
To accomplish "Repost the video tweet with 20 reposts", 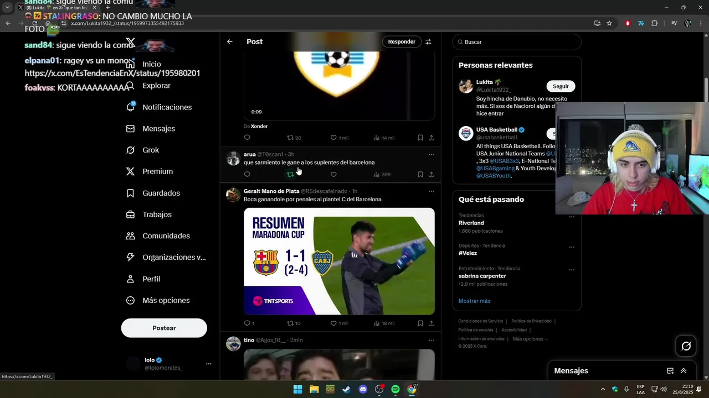I will pyautogui.click(x=294, y=138).
